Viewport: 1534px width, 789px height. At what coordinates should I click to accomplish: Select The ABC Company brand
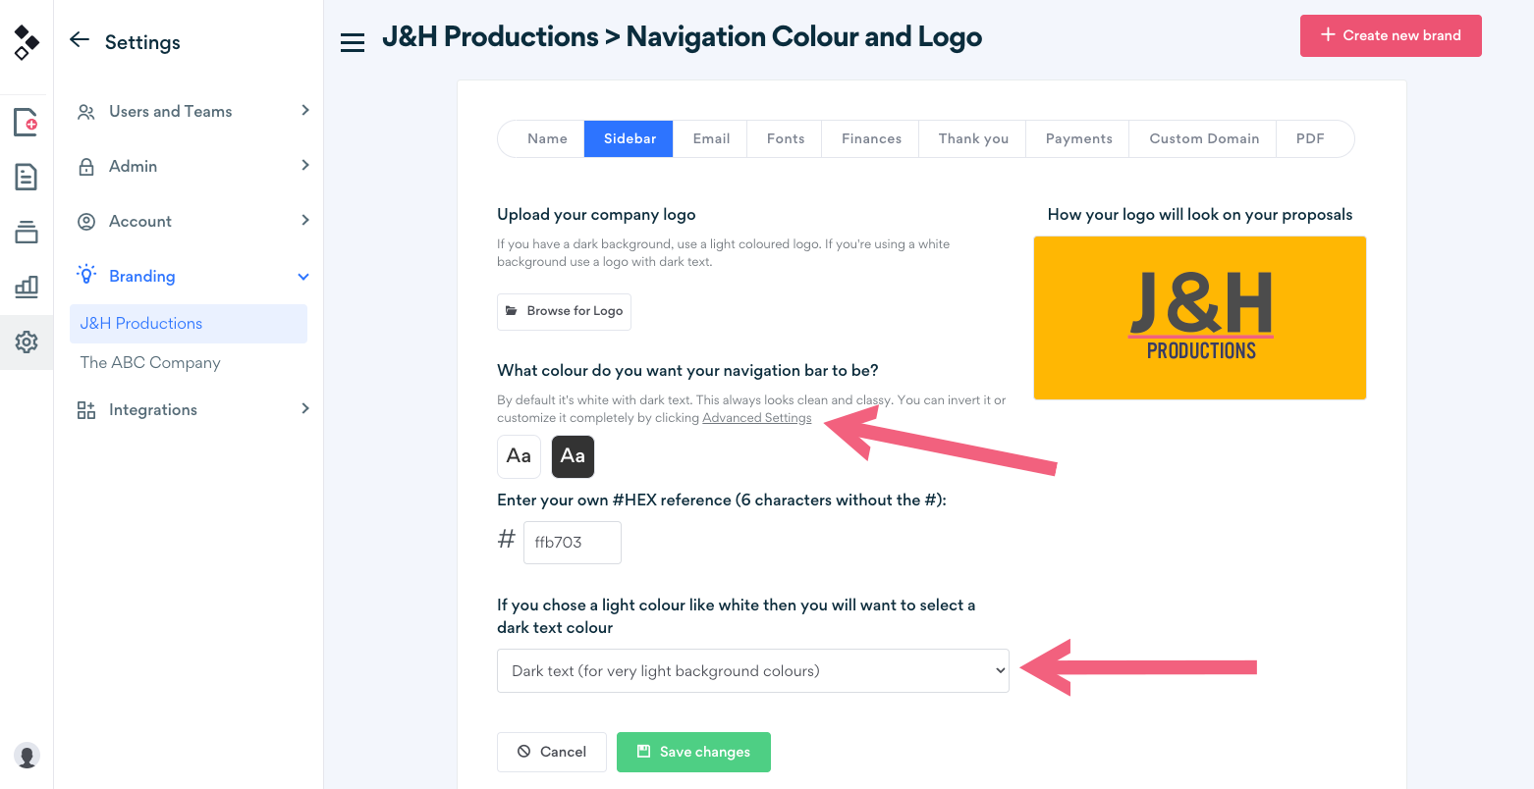tap(149, 362)
